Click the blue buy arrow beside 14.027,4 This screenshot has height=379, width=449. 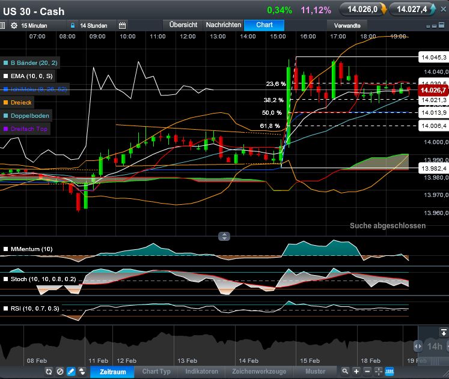pyautogui.click(x=433, y=9)
